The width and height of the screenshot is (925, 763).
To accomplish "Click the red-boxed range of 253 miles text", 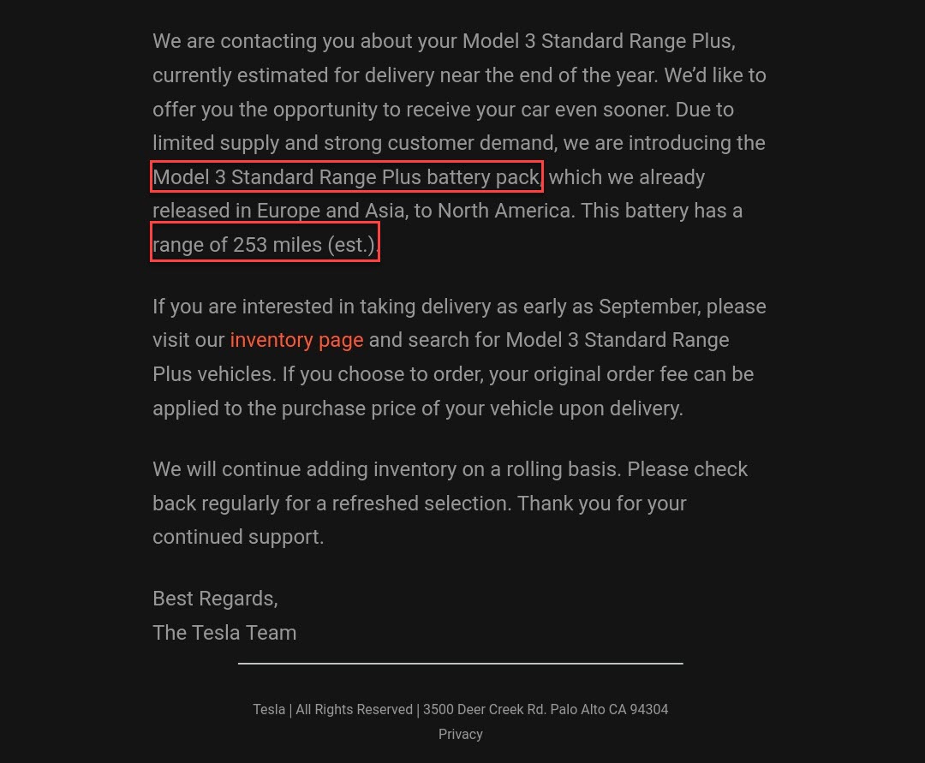I will (265, 242).
